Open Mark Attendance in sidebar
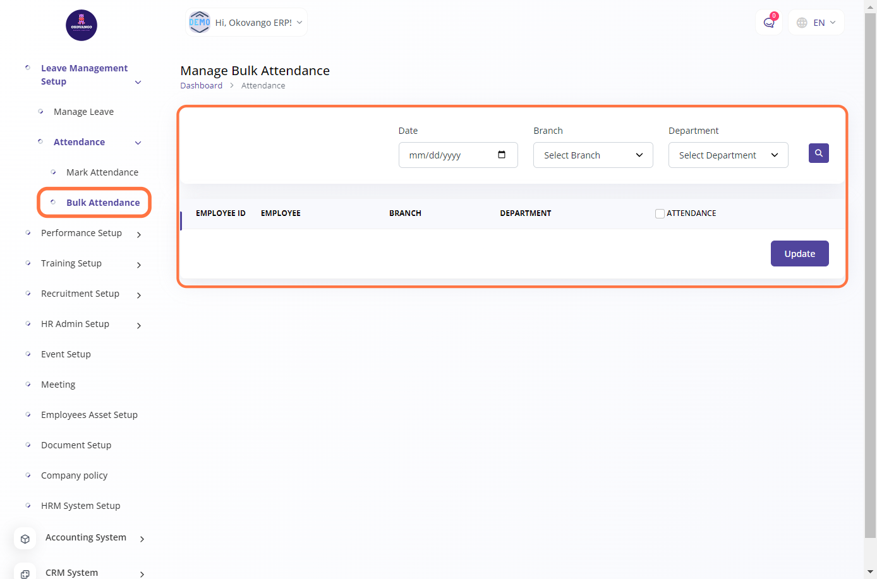877x579 pixels. click(x=102, y=172)
